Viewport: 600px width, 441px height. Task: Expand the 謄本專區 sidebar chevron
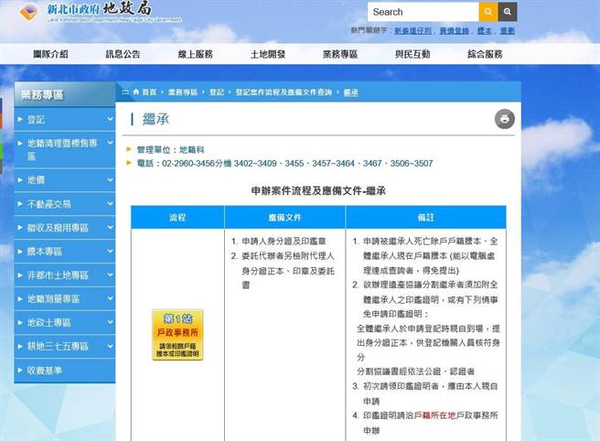[110, 251]
